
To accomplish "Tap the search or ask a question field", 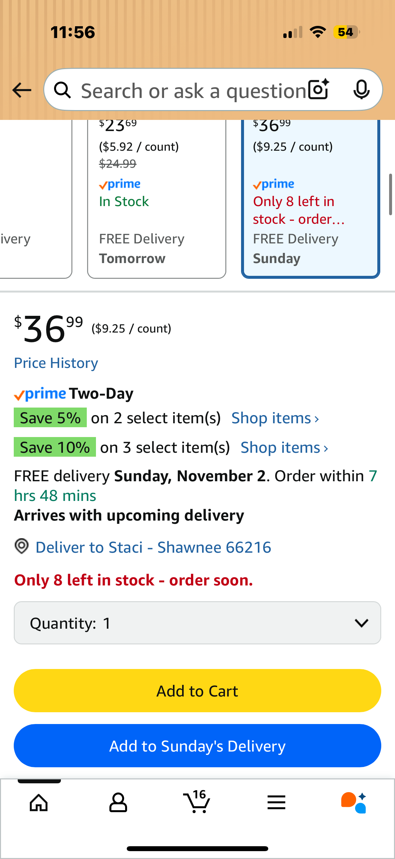I will 193,90.
